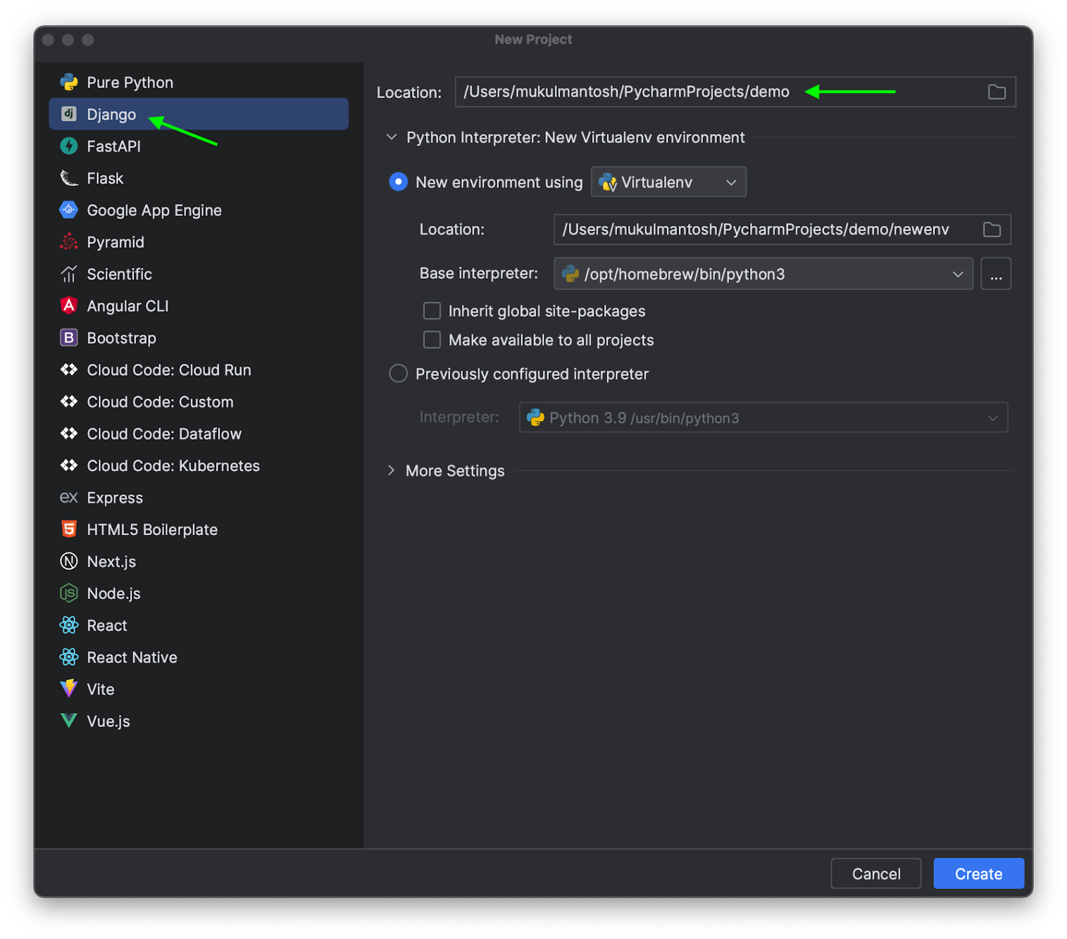Click the FastAPI lightning icon

[69, 146]
